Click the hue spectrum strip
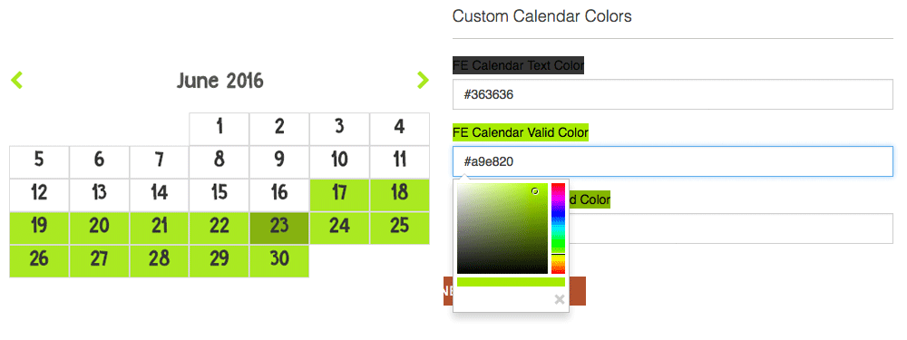This screenshot has width=907, height=340. pyautogui.click(x=558, y=228)
